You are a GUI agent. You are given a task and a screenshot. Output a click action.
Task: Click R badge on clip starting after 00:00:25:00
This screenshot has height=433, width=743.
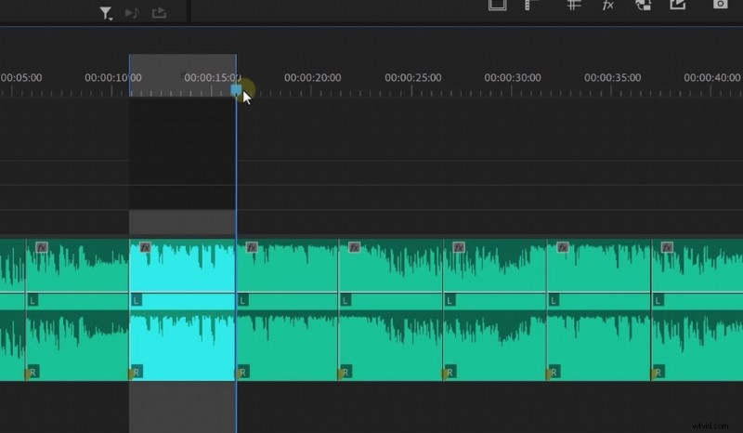coord(450,373)
